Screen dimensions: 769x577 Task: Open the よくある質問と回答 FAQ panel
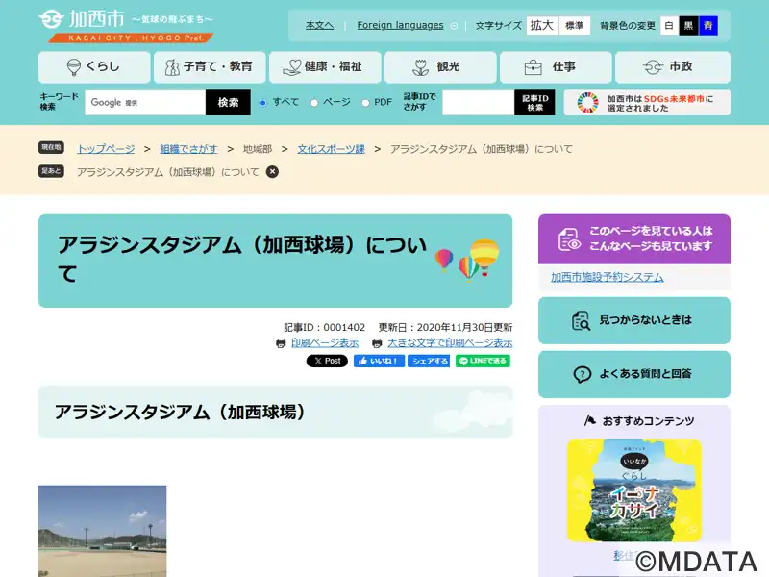tap(634, 374)
